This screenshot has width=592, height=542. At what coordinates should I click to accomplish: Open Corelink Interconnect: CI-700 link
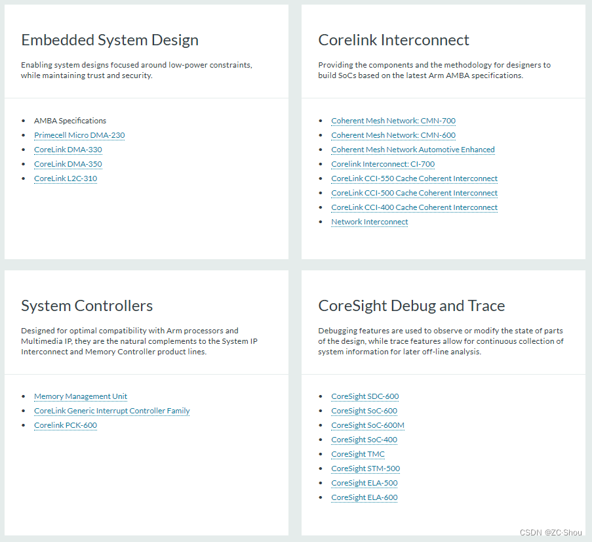tap(383, 164)
